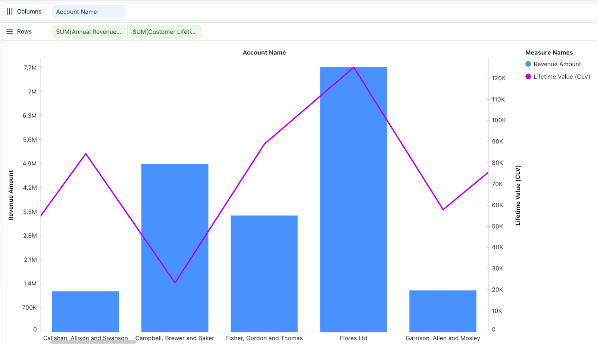
Task: Click the Measure Names legend title
Action: coord(549,53)
